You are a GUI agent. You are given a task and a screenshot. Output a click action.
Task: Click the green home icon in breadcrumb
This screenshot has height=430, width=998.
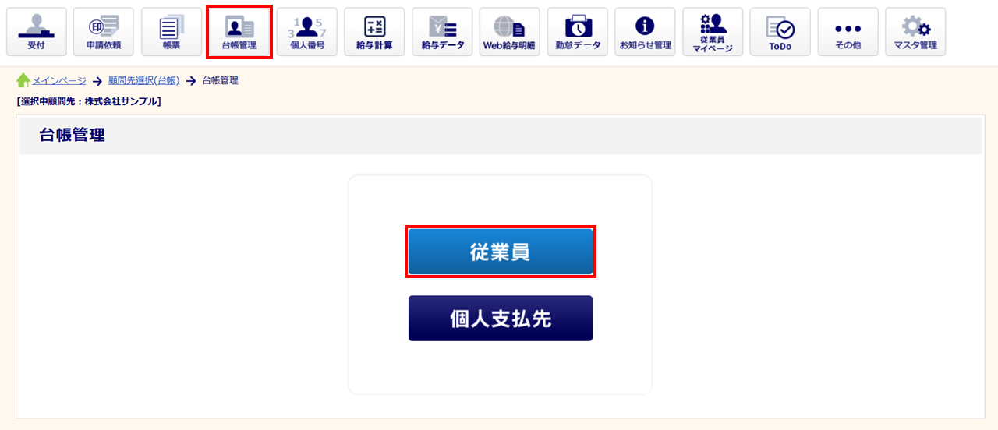[23, 80]
